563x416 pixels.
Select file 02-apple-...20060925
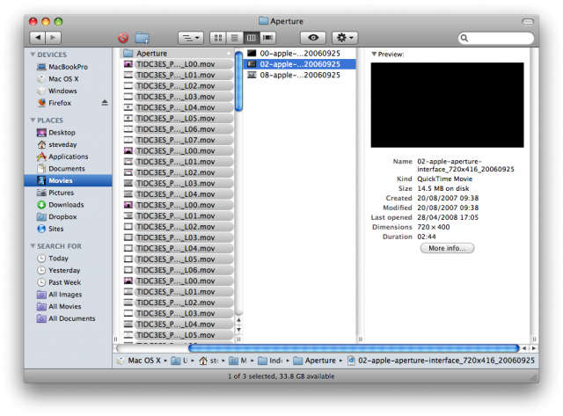[x=300, y=64]
